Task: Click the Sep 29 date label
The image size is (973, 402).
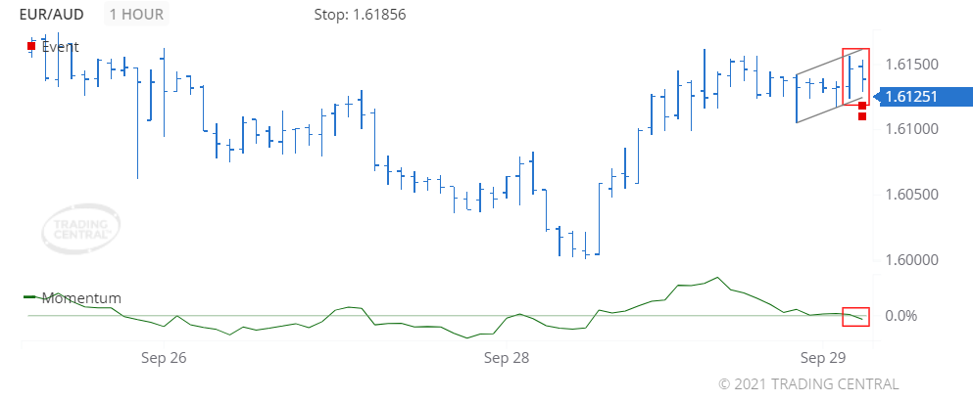Action: 823,357
